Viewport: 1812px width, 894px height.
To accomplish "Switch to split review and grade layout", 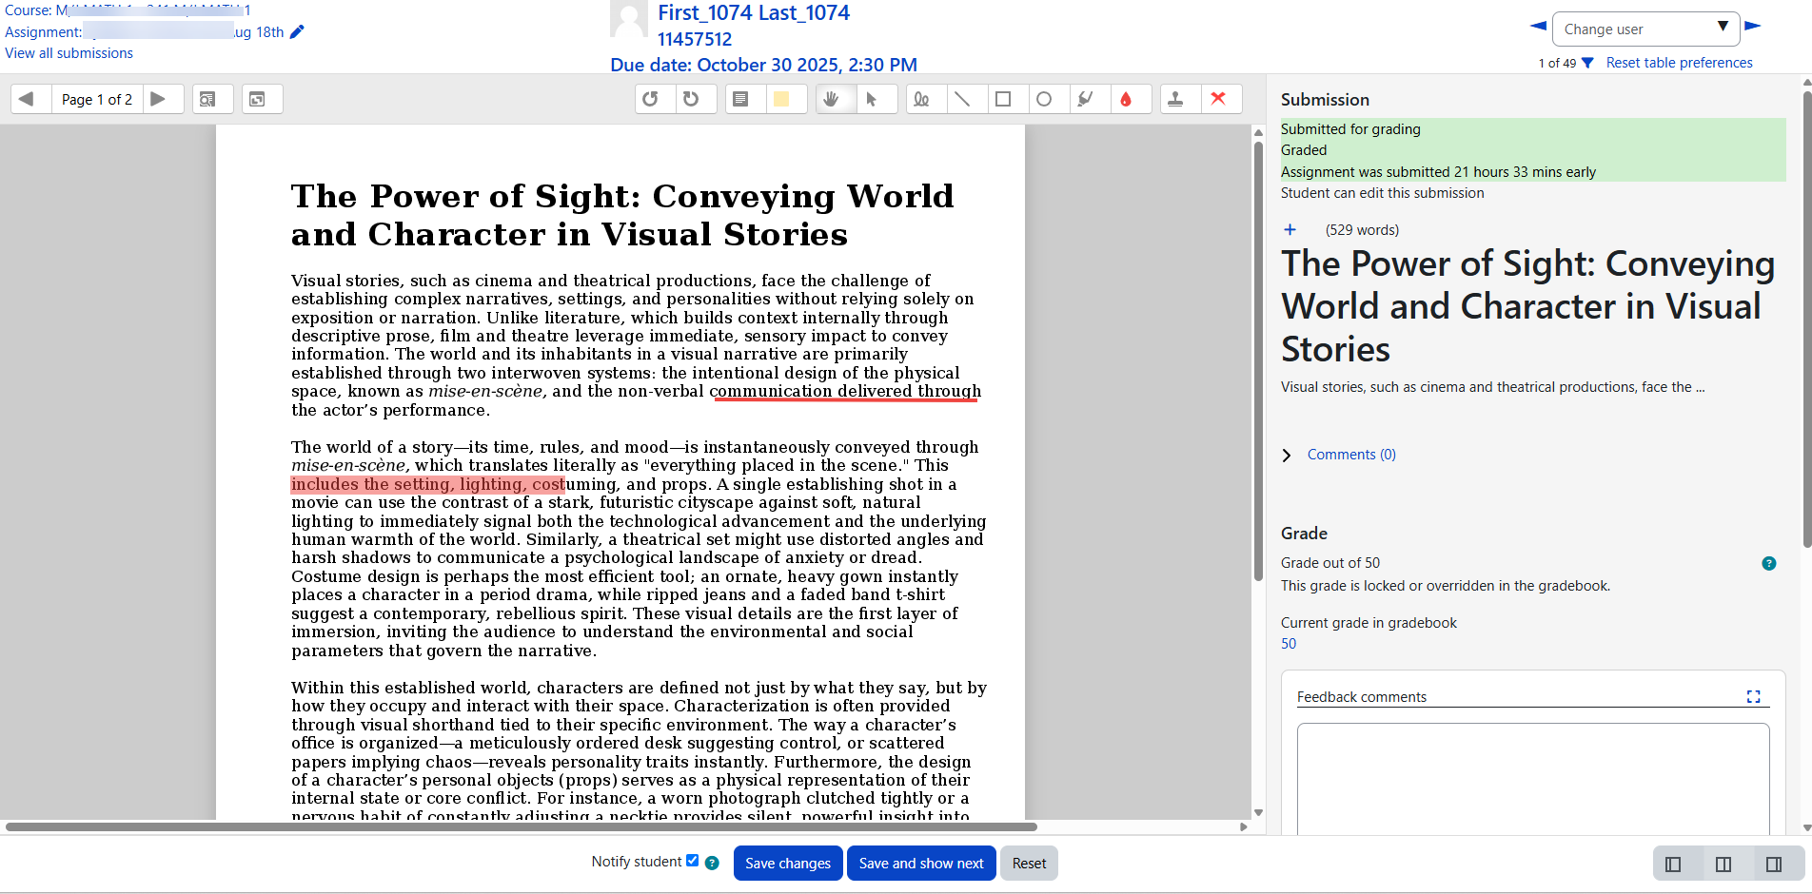I will (x=1723, y=865).
